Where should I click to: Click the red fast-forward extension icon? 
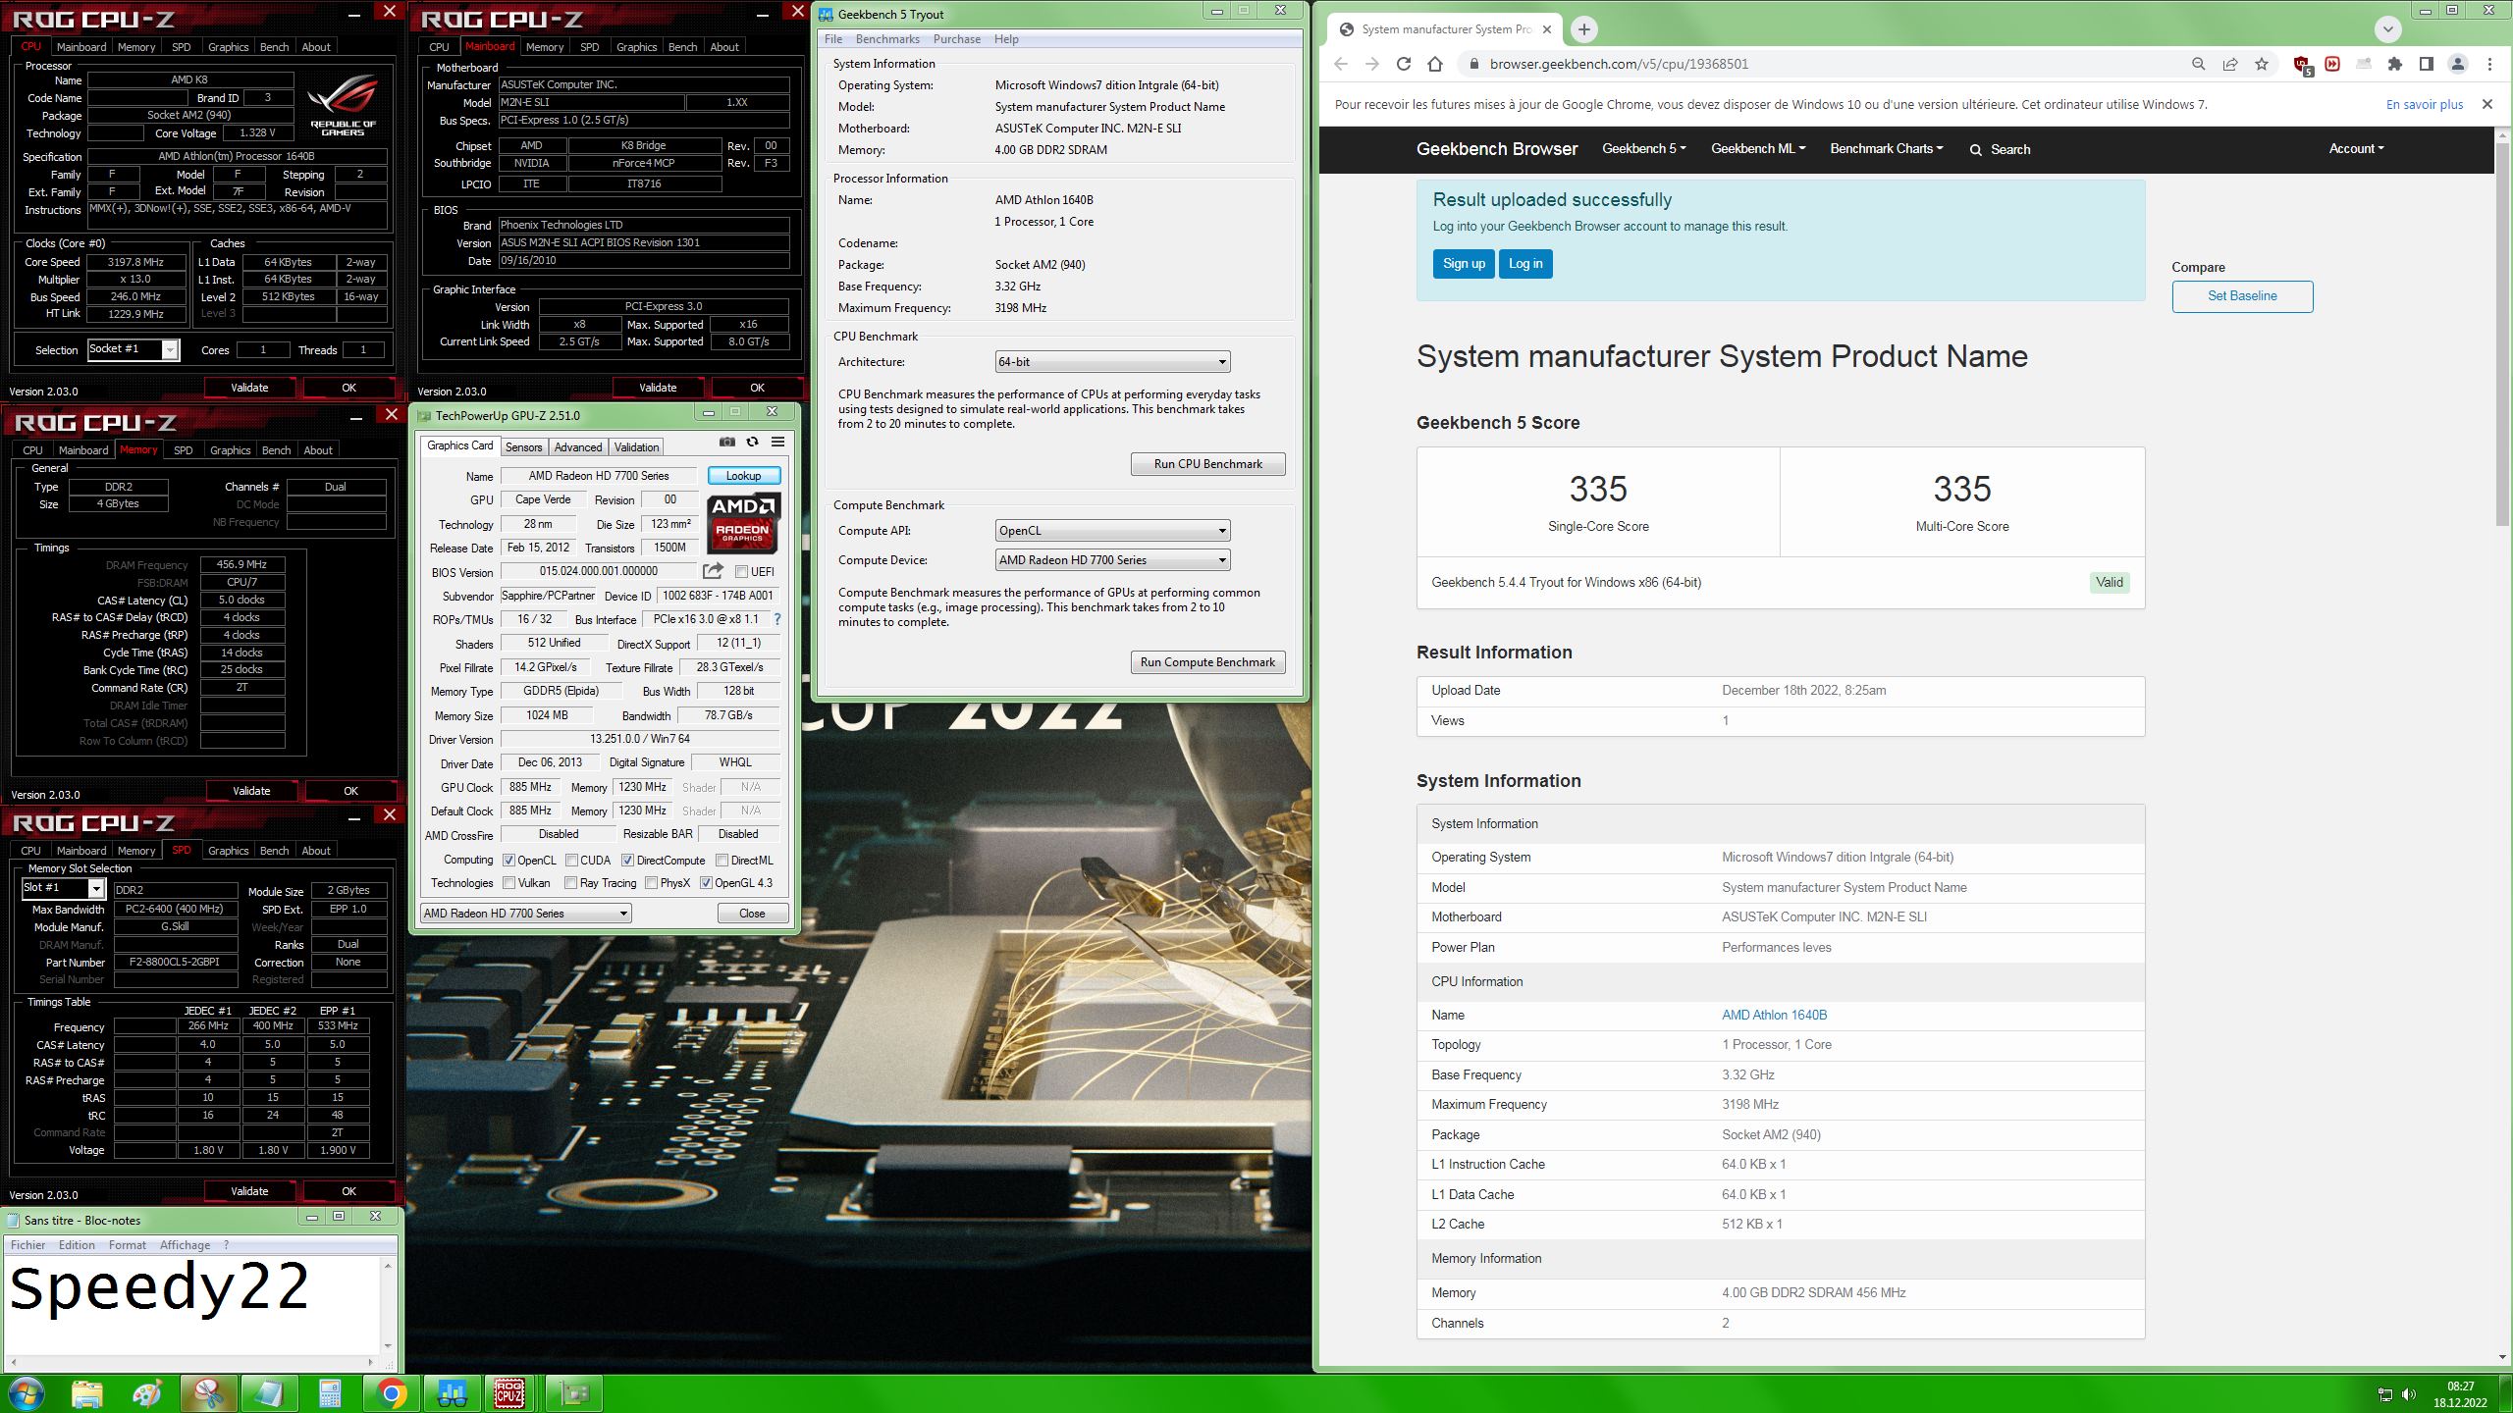(2332, 64)
